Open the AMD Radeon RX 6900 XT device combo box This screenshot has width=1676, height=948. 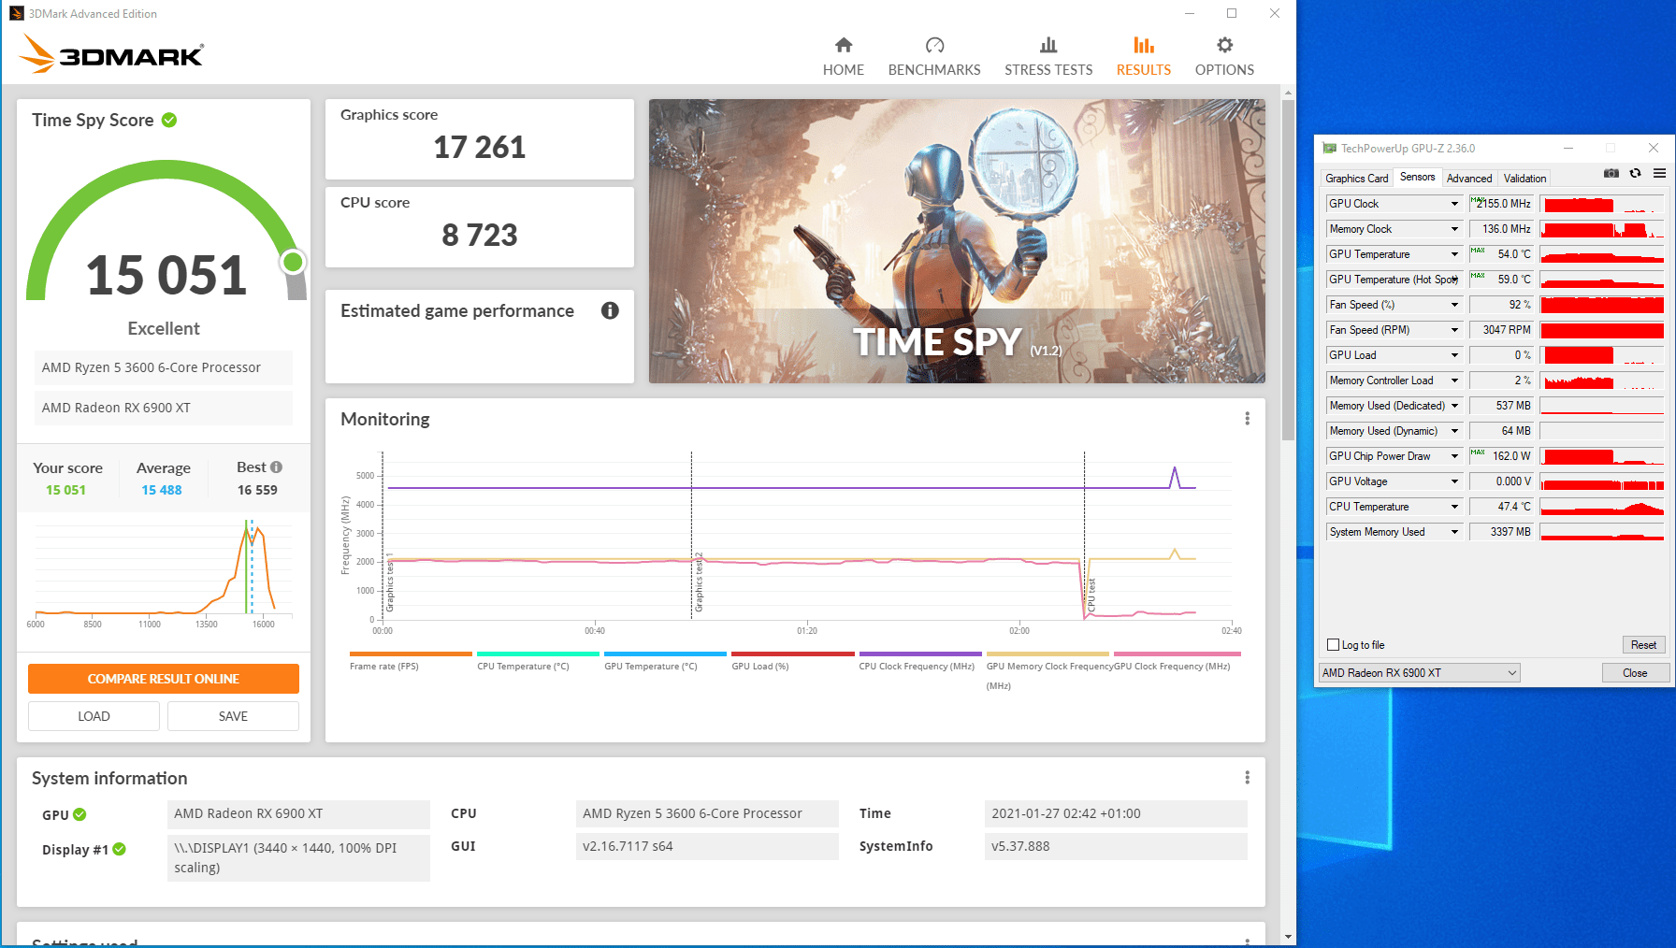(1419, 673)
